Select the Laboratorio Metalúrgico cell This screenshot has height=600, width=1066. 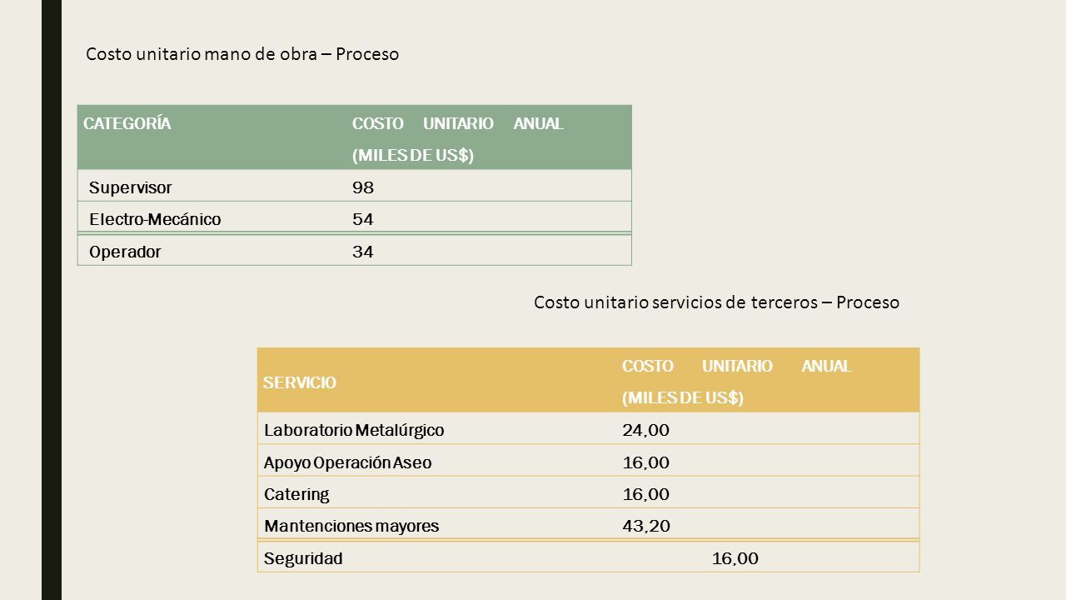coord(436,429)
